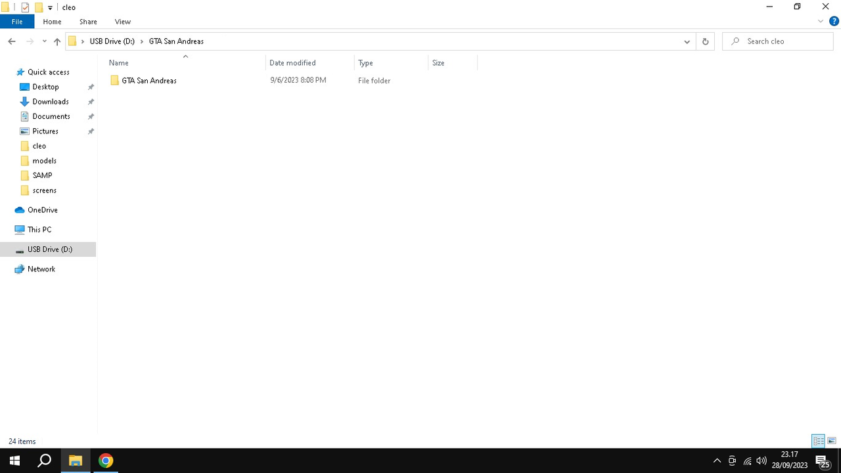Click the pin icon next to Documents
The width and height of the screenshot is (841, 473).
point(91,116)
